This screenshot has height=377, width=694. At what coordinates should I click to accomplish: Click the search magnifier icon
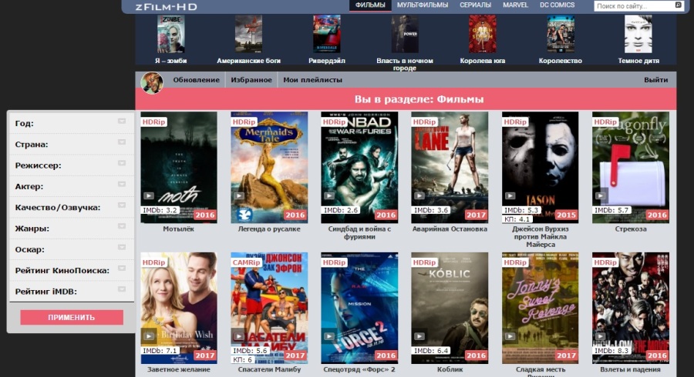[x=678, y=5]
